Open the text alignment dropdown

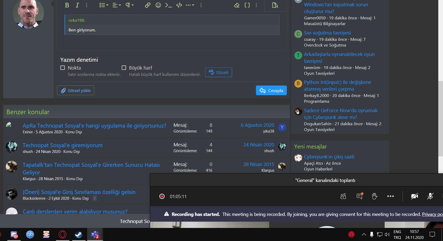(x=117, y=5)
